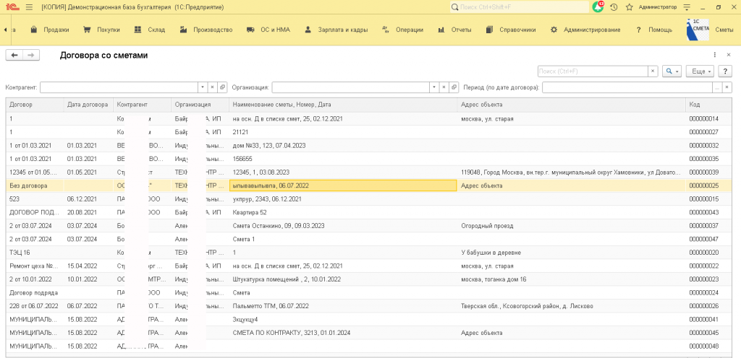Open favorites star icon
The image size is (741, 358).
[x=629, y=7]
